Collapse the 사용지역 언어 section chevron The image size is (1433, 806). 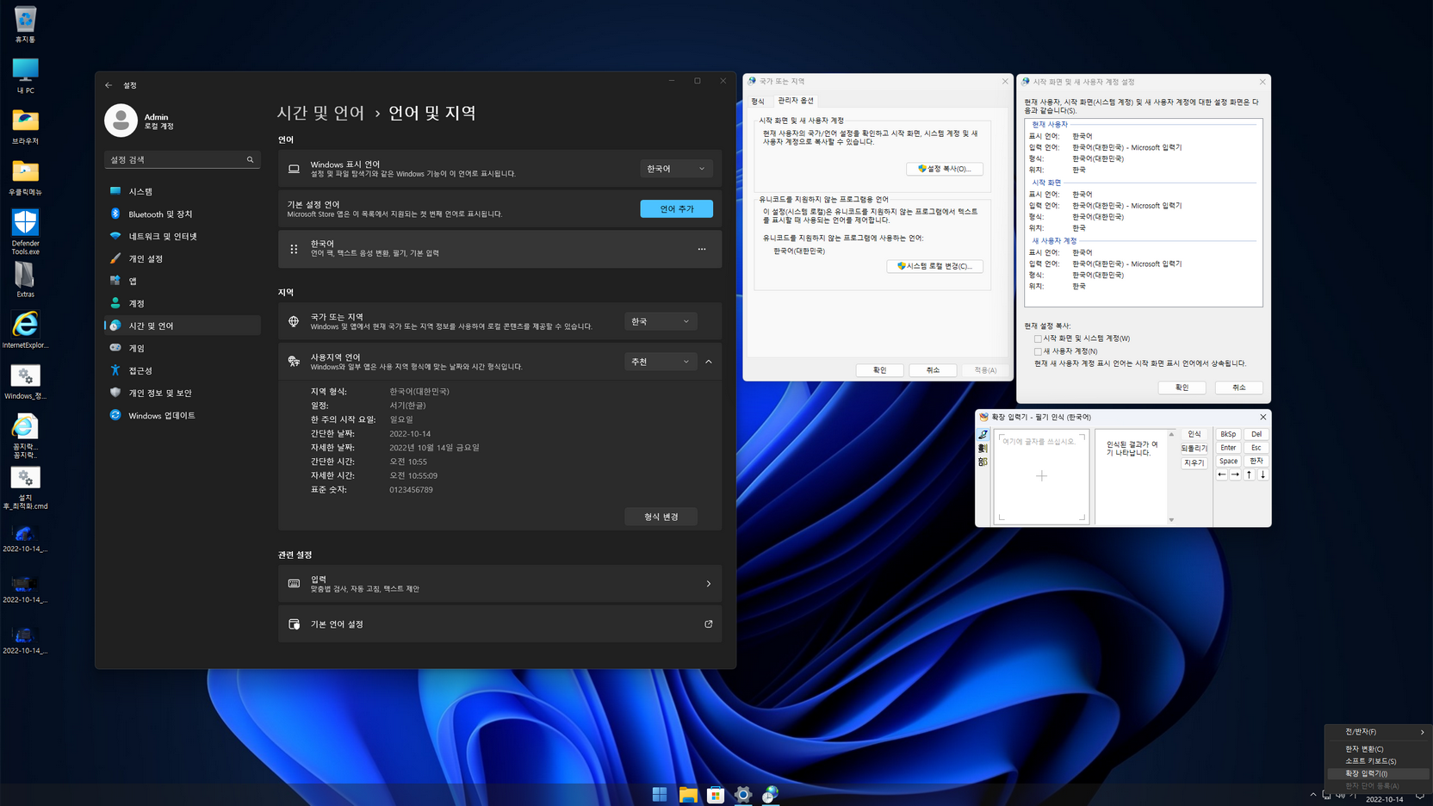[x=709, y=362]
